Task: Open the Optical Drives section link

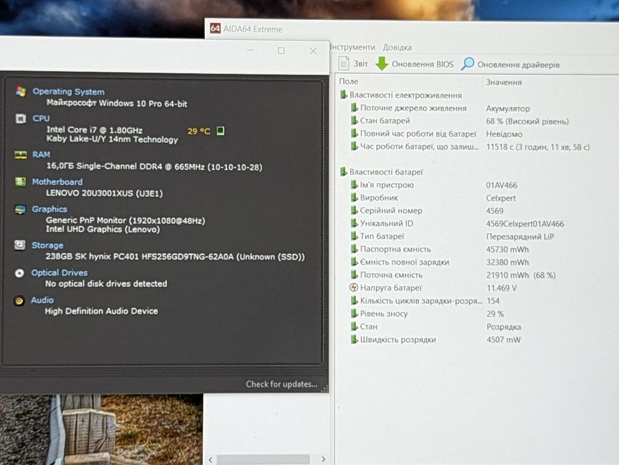Action: (59, 273)
